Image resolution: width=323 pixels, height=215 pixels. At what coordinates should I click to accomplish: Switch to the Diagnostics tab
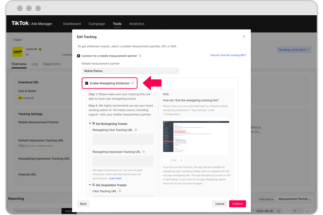[52, 64]
